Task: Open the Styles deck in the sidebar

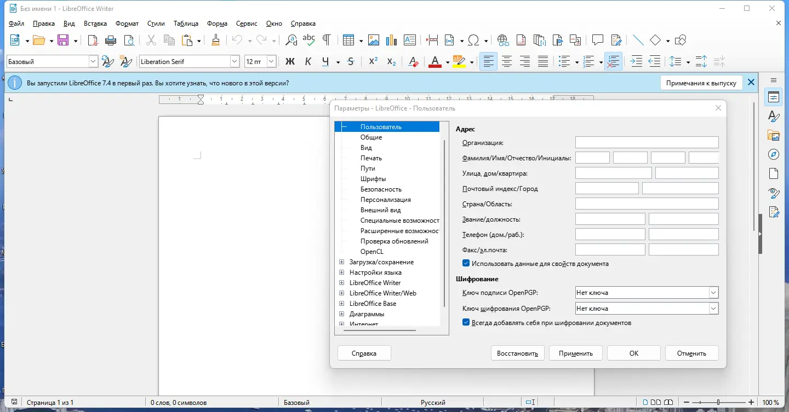Action: pyautogui.click(x=774, y=117)
